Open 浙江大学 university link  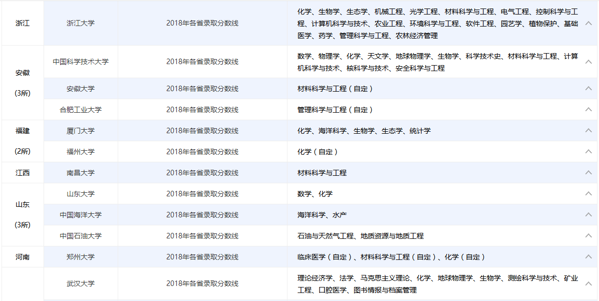(x=81, y=23)
